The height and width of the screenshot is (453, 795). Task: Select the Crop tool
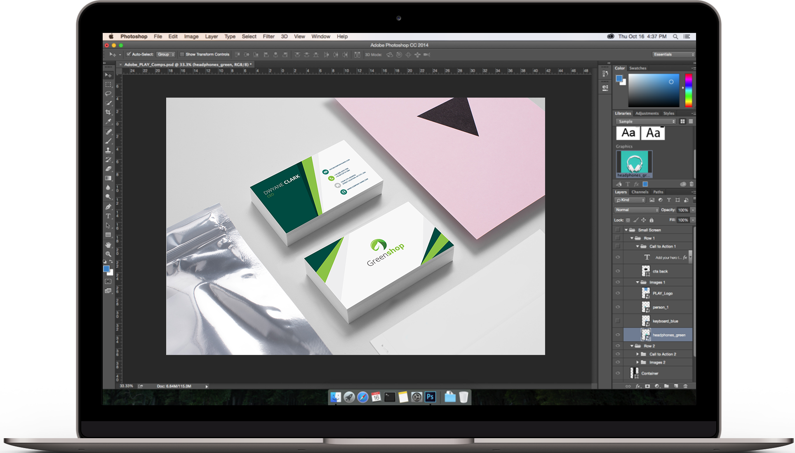coord(108,112)
